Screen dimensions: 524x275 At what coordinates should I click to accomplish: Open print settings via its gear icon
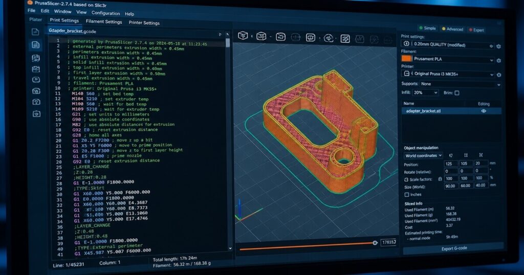[x=498, y=47]
